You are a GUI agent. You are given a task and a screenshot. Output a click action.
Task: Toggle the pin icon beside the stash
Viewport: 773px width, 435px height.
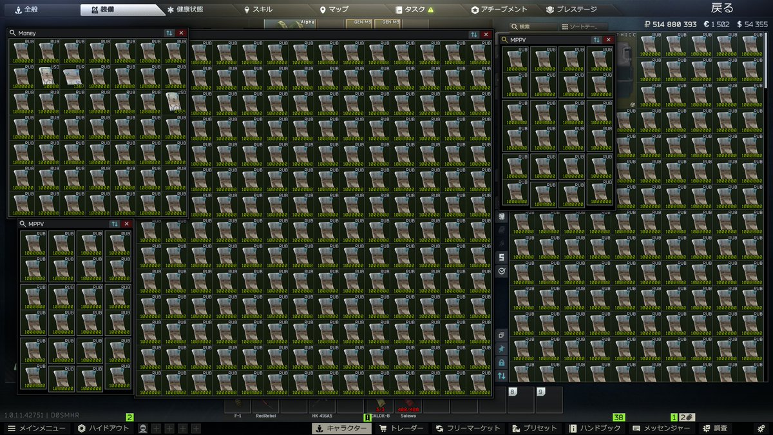point(502,349)
